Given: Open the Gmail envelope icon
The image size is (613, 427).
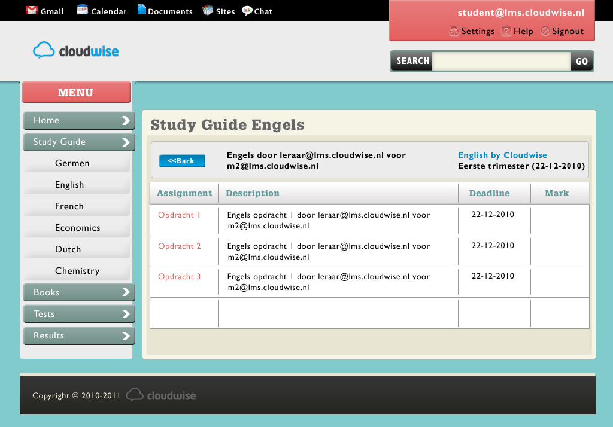Looking at the screenshot, I should click(32, 11).
